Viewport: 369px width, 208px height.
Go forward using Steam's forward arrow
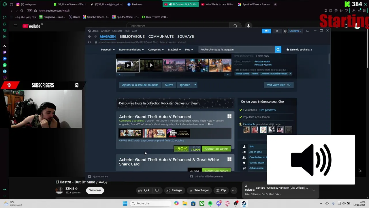[x=95, y=36]
